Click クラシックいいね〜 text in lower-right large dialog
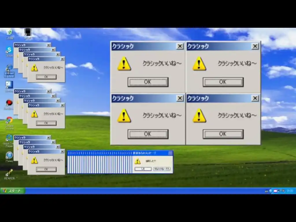The image size is (296, 222). [x=237, y=115]
